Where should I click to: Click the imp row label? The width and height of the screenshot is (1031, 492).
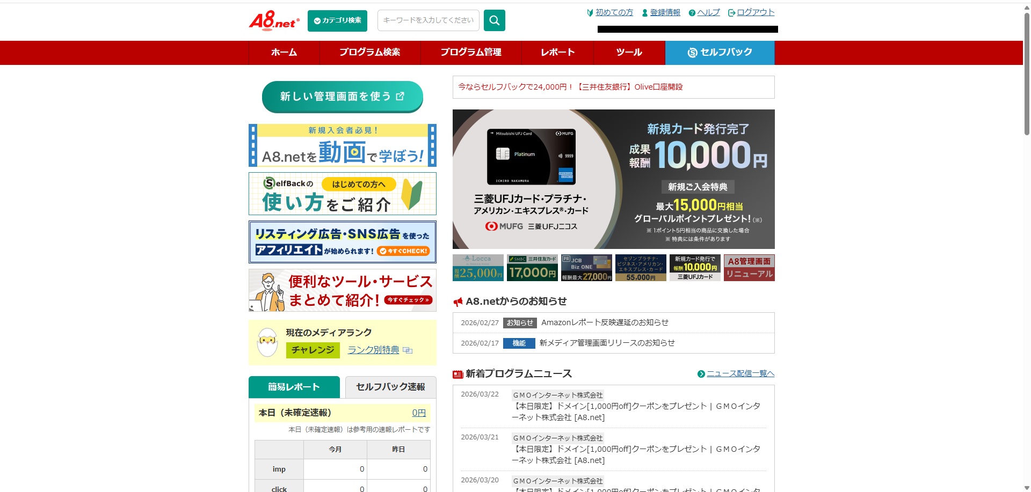(279, 469)
